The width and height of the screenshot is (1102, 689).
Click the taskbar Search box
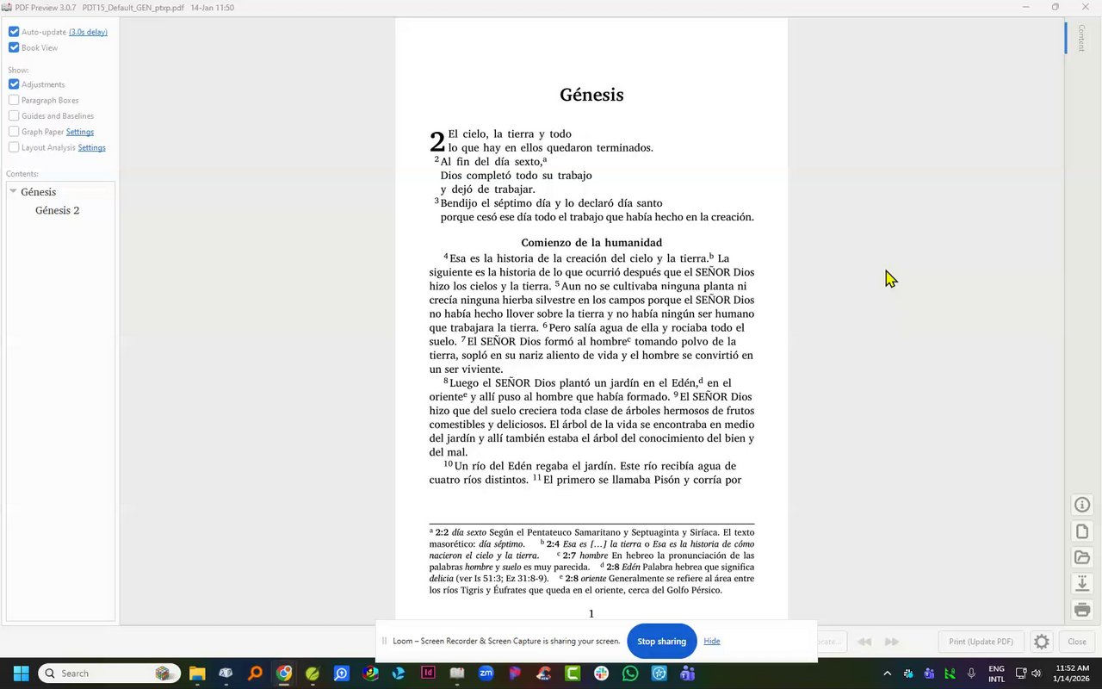109,673
